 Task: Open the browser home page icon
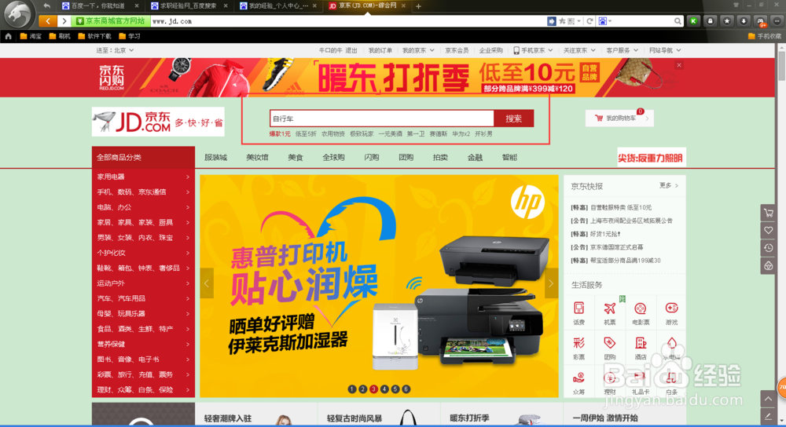8,36
